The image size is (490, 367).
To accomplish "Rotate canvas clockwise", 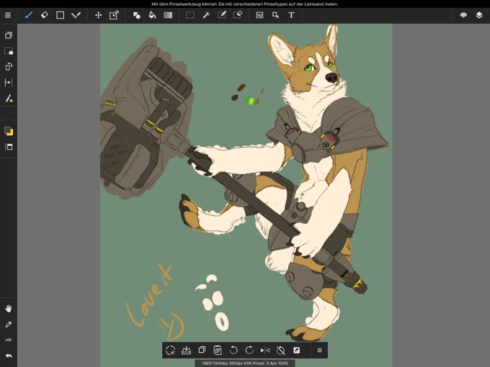I will [249, 350].
